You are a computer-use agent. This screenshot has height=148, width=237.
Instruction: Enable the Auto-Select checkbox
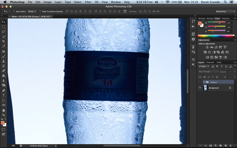pos(14,11)
